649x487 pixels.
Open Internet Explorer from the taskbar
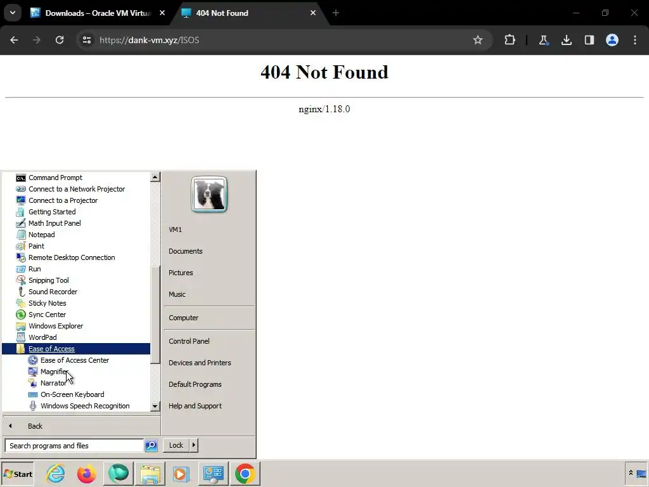point(56,474)
